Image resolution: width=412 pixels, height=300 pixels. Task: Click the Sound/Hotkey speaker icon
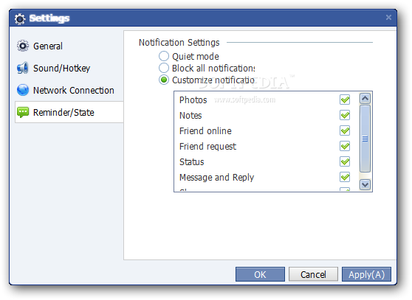[x=23, y=68]
